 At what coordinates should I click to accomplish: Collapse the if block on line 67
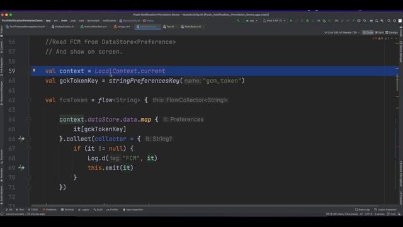(29, 149)
